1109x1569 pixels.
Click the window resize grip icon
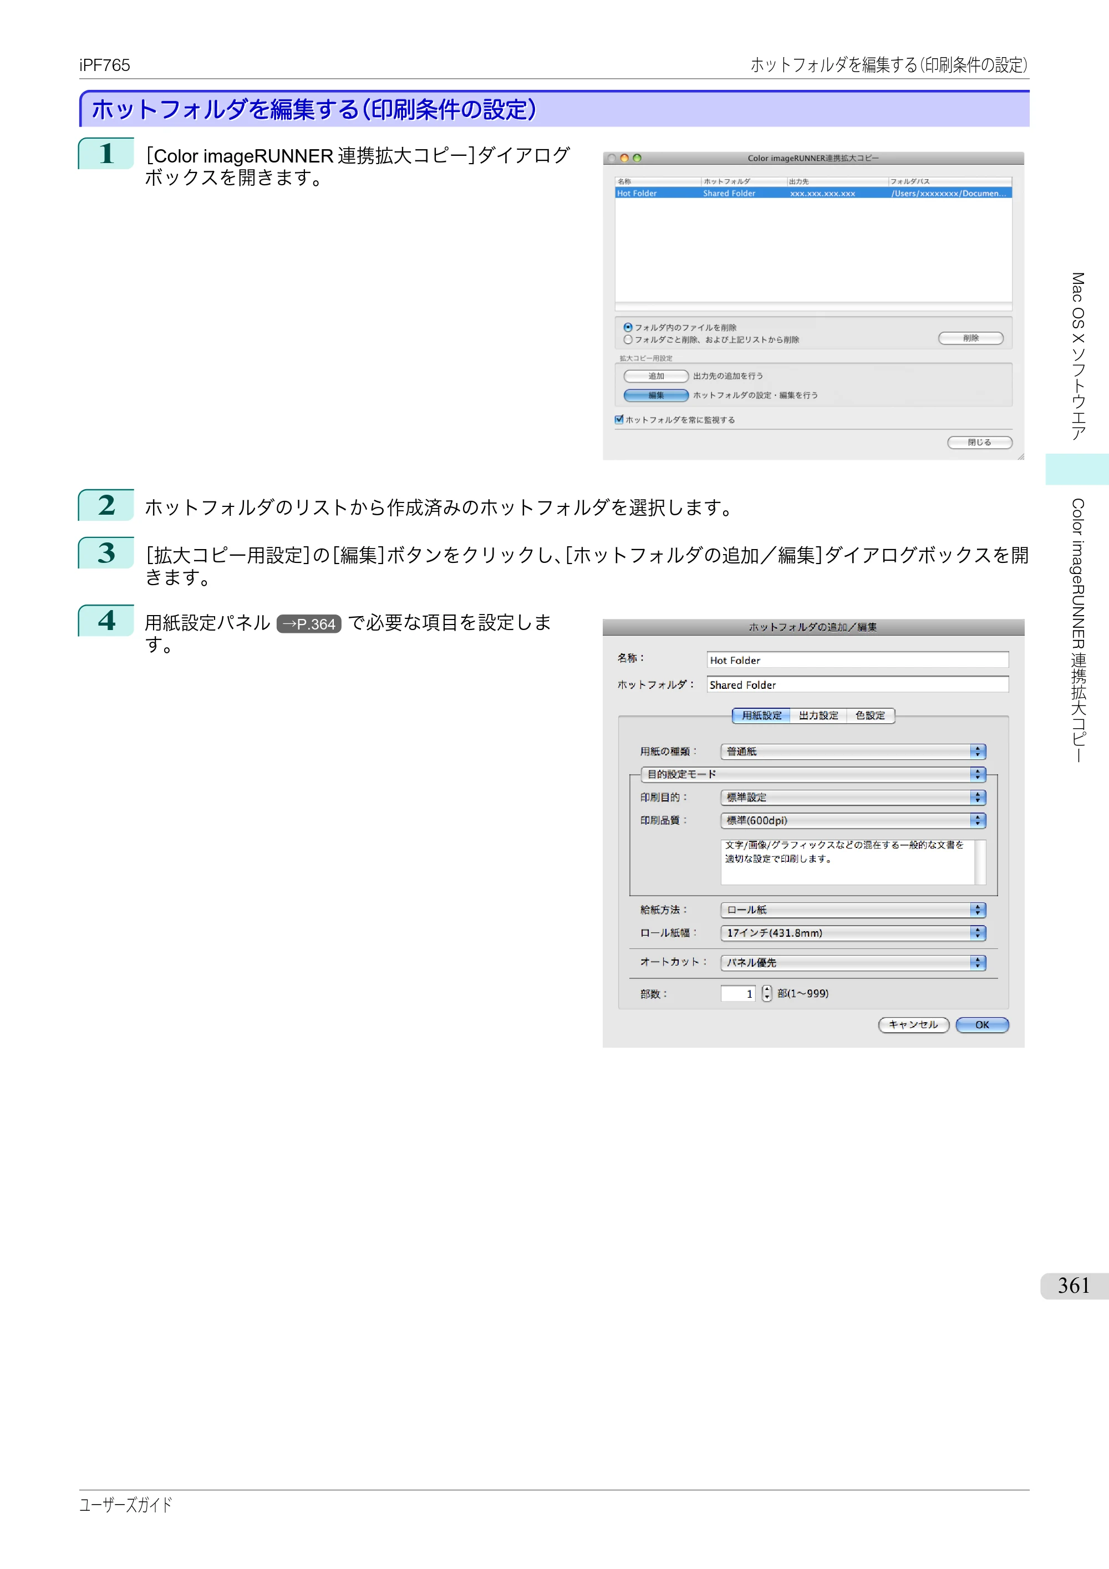coord(1020,456)
